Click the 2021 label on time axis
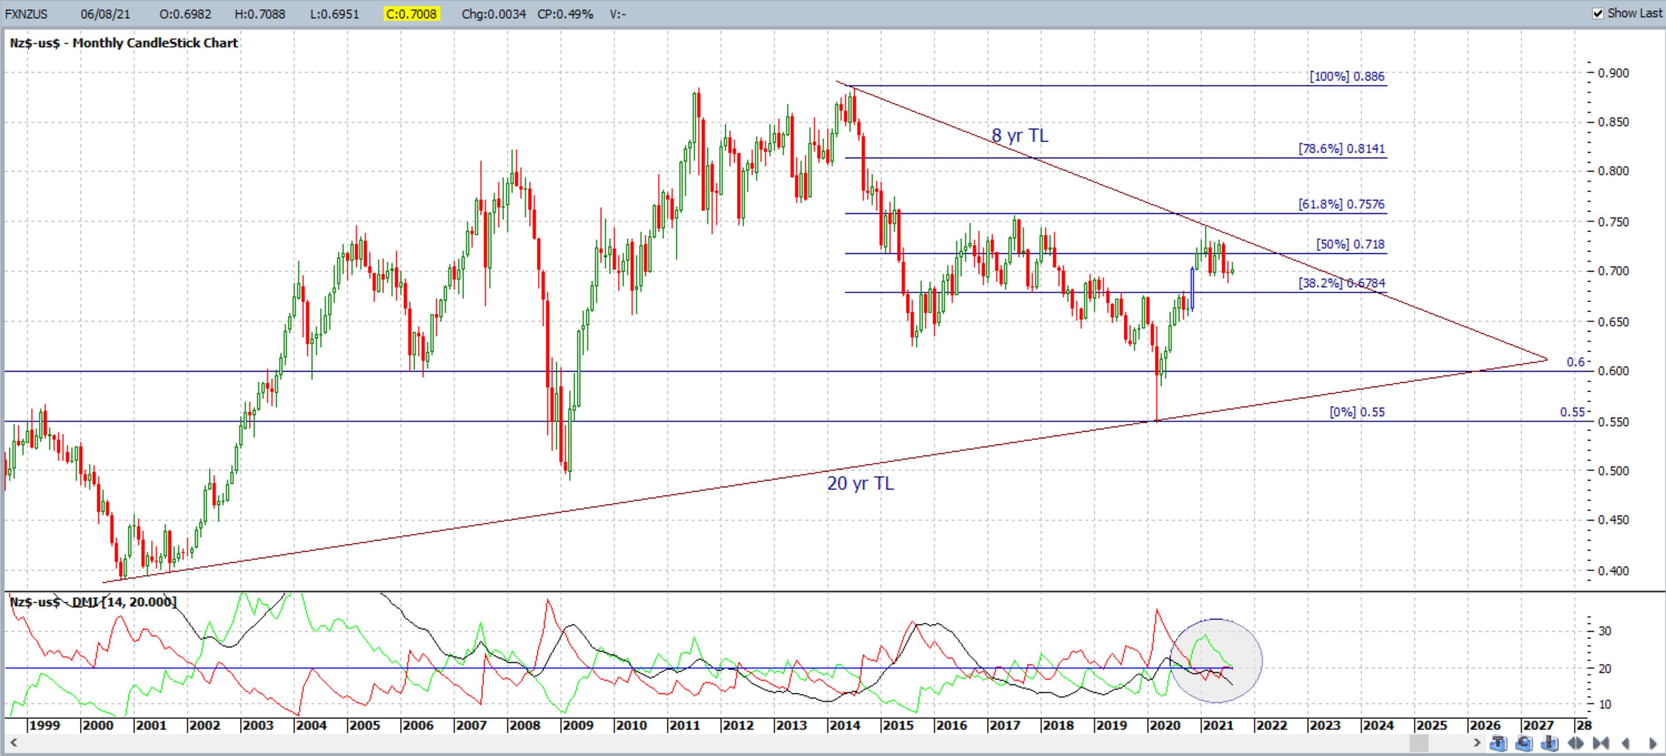This screenshot has width=1666, height=756. click(x=1218, y=726)
